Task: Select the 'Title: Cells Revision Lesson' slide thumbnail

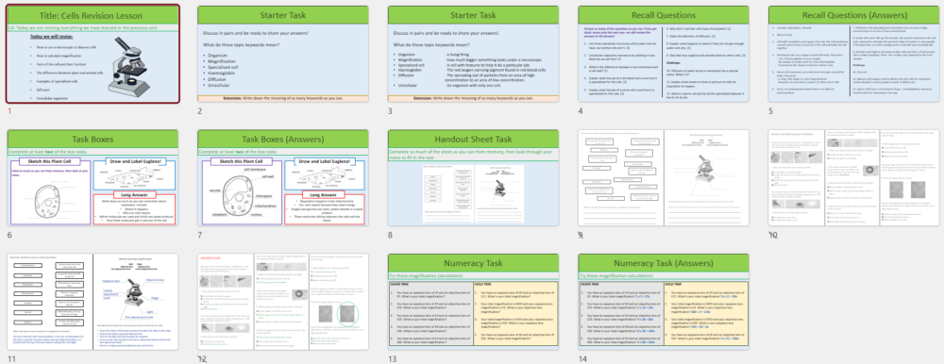Action: [x=93, y=54]
